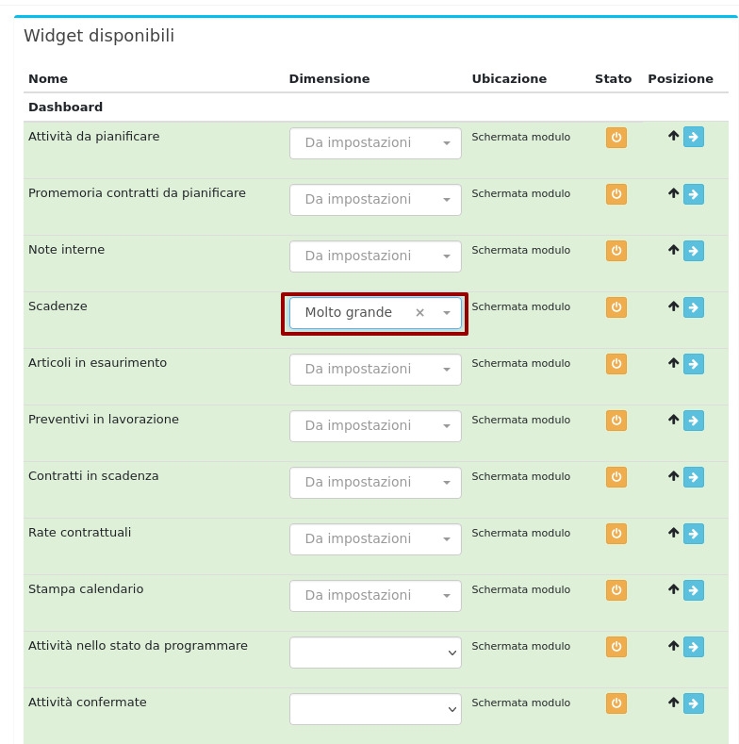Open dimension select for Attività nello stato da programmare
Viewport: 739px width, 744px height.
click(375, 653)
